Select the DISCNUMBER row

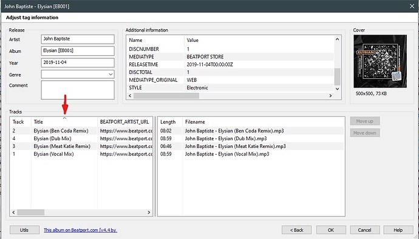(230, 49)
